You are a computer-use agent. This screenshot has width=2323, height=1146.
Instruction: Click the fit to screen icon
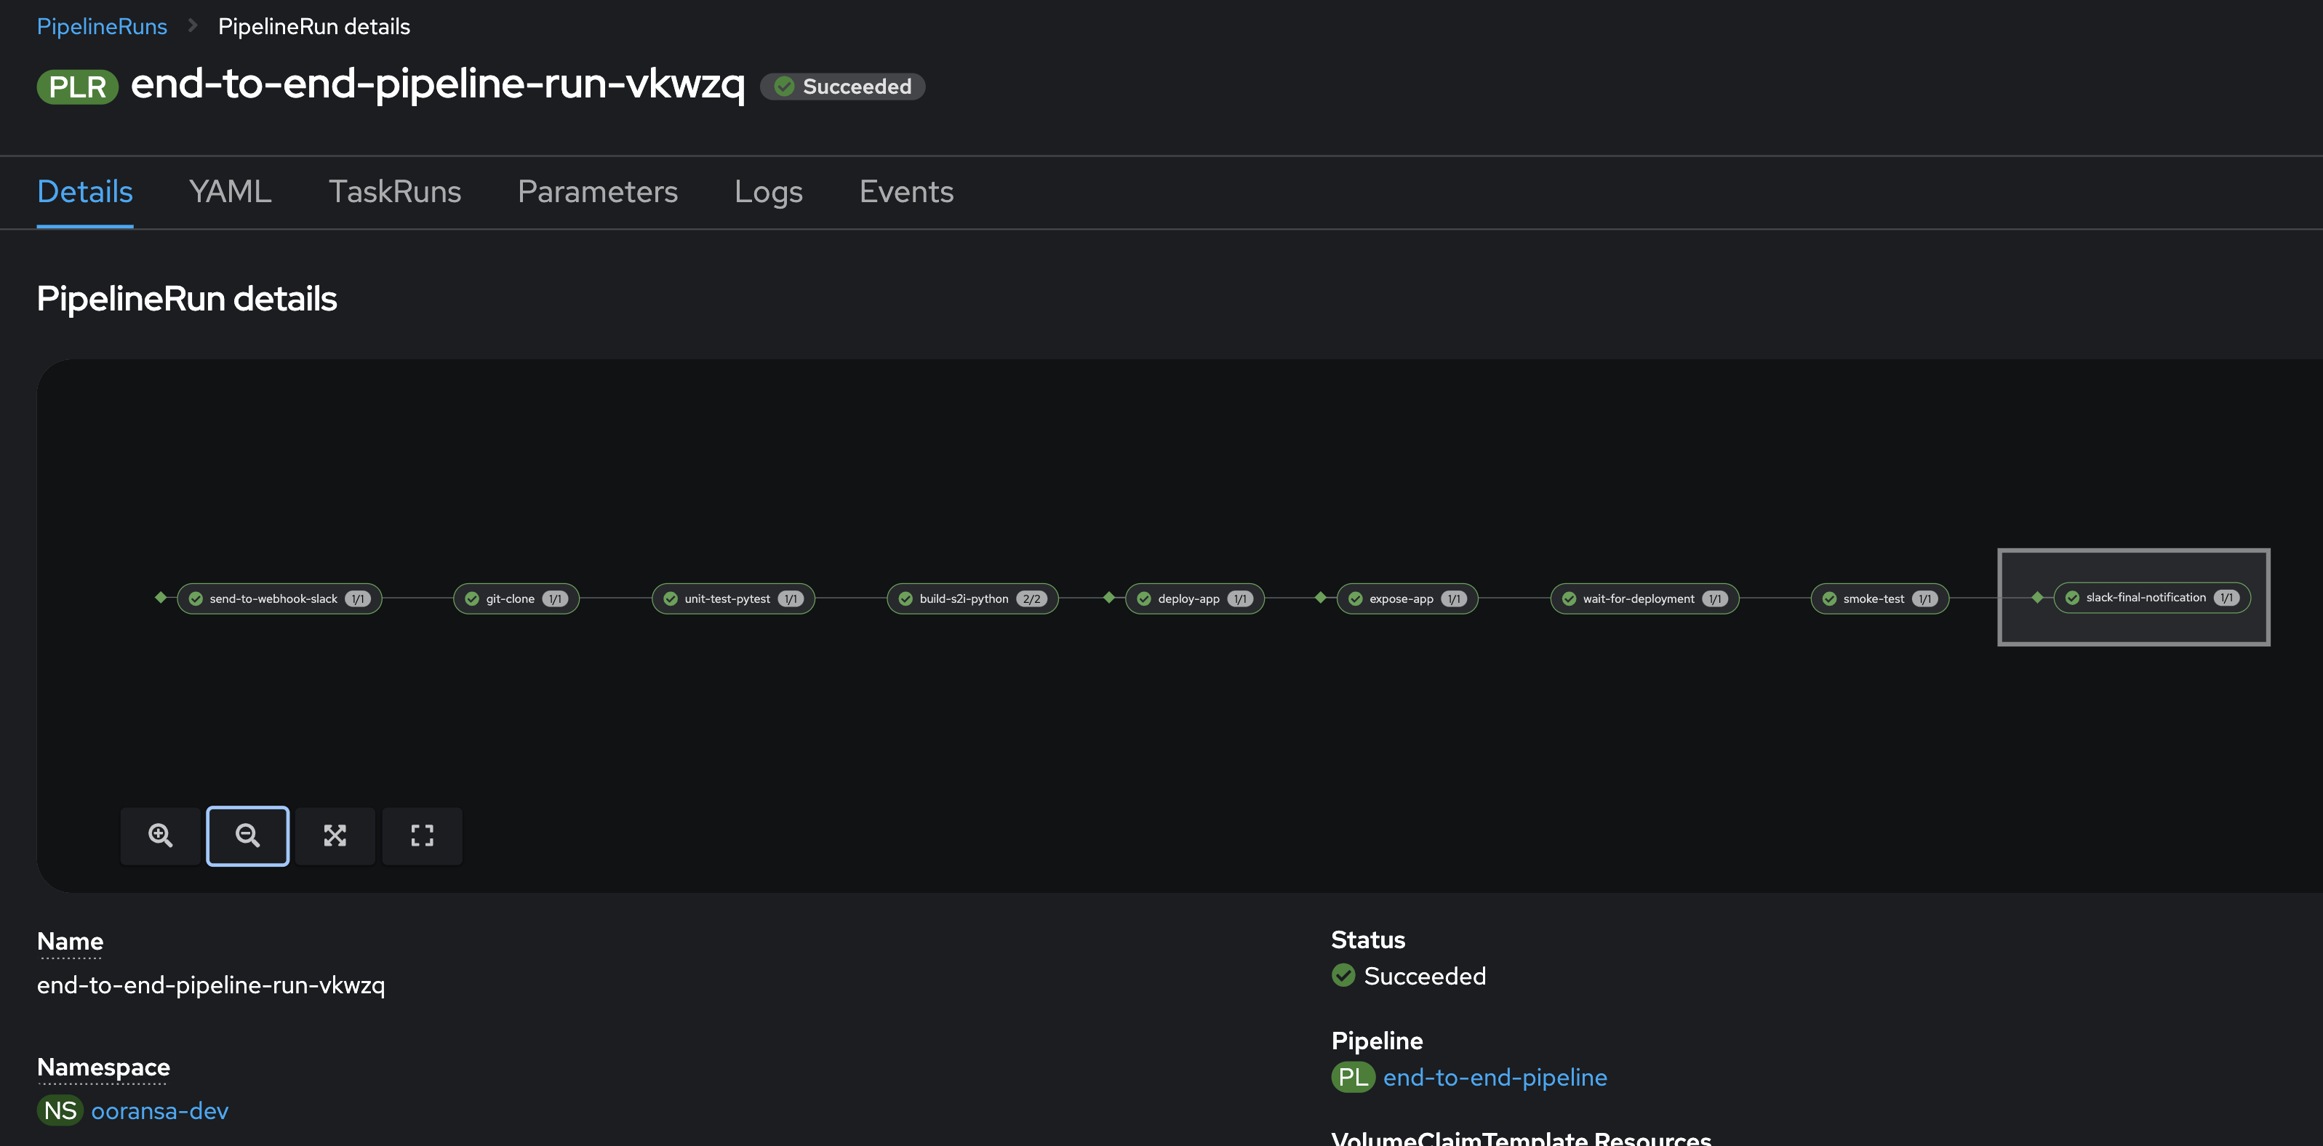pyautogui.click(x=335, y=835)
